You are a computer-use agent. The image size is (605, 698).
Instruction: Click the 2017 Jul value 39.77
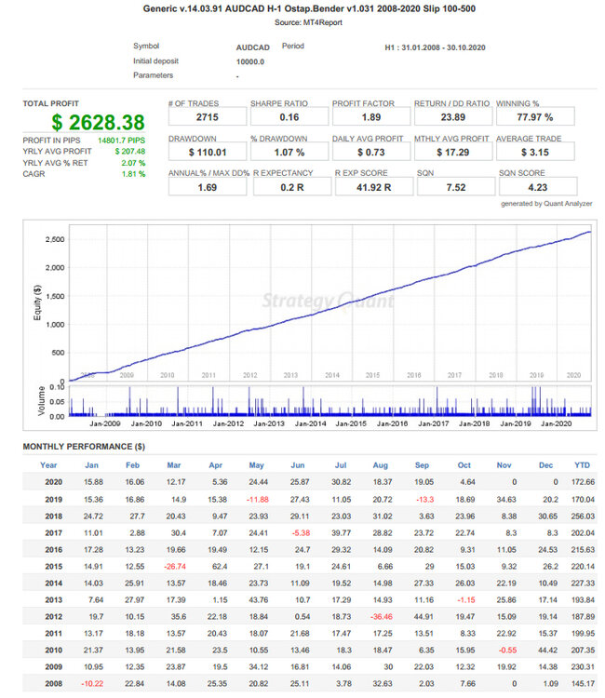pos(341,533)
